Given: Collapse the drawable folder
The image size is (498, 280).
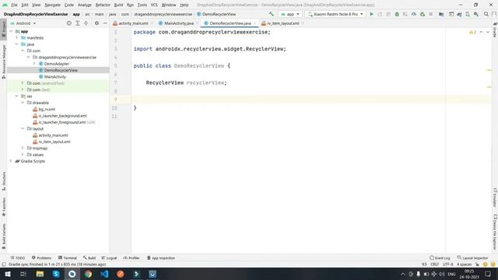Looking at the screenshot, I should (23, 103).
